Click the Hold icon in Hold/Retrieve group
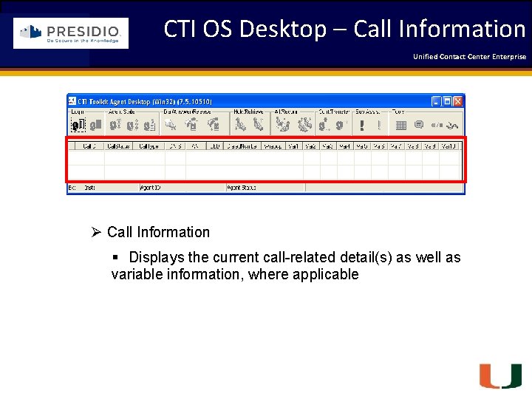 (x=241, y=125)
